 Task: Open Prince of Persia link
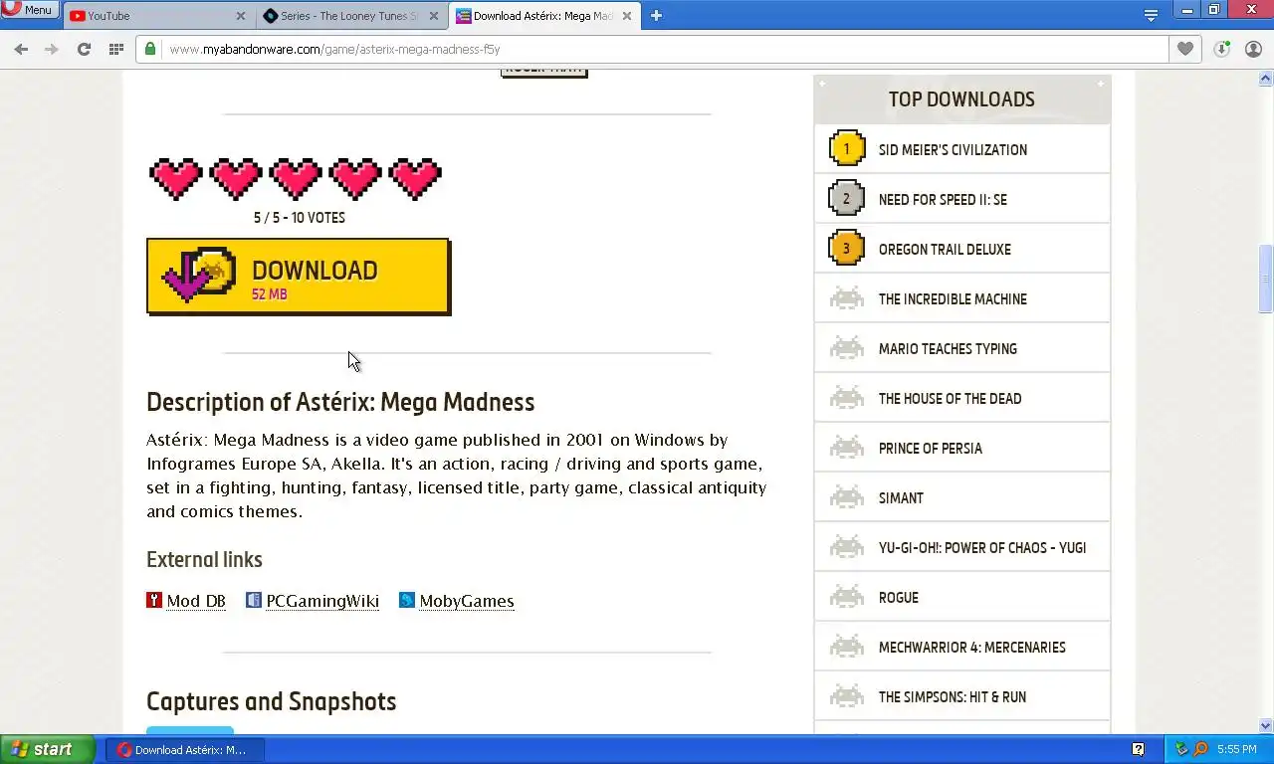tap(930, 449)
